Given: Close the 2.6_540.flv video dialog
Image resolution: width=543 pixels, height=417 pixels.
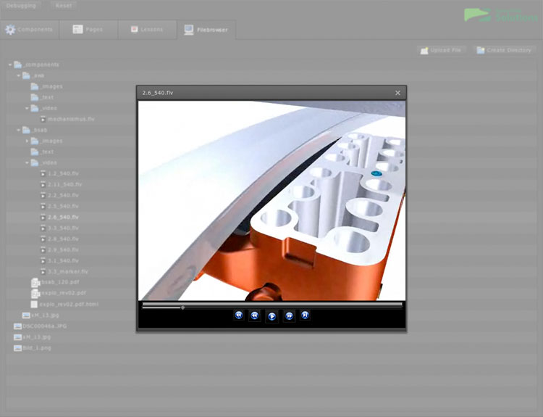Looking at the screenshot, I should [x=397, y=93].
